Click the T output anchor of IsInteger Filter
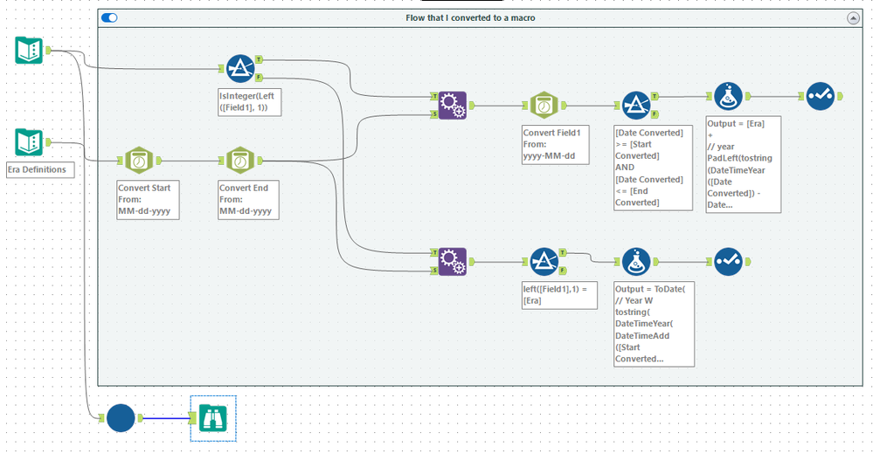 [259, 59]
